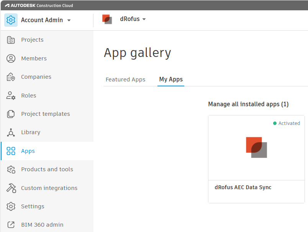Click the Custom integrations hammer icon

click(11, 188)
